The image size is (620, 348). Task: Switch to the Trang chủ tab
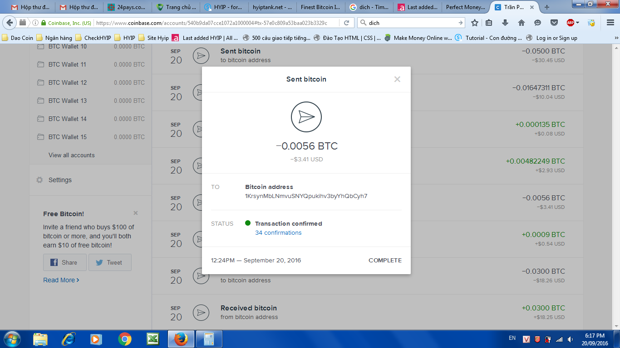[176, 7]
